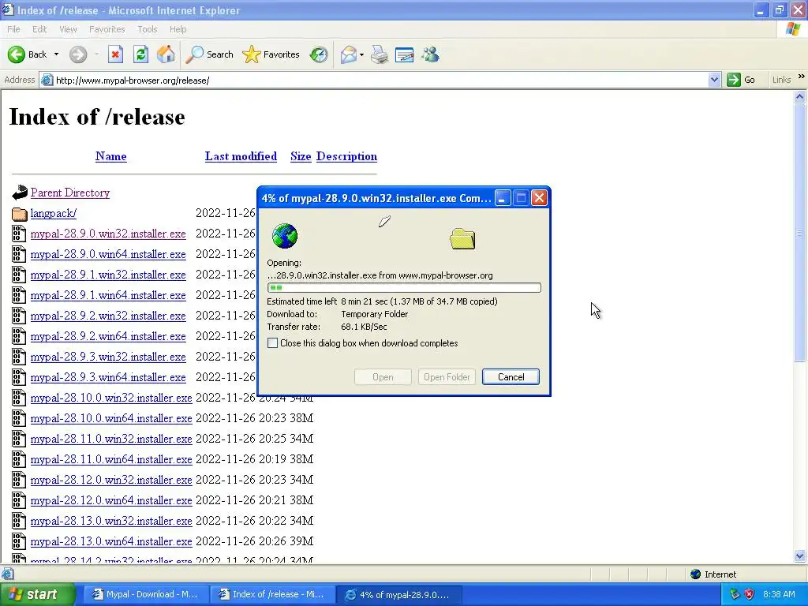Open the Back button history dropdown arrow
The image size is (808, 606).
(56, 54)
